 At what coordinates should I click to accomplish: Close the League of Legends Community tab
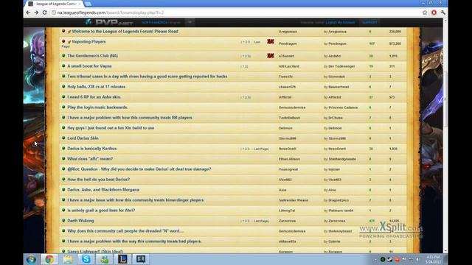click(80, 4)
